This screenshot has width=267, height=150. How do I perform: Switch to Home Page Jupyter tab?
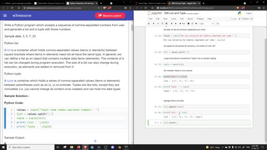coord(151,3)
